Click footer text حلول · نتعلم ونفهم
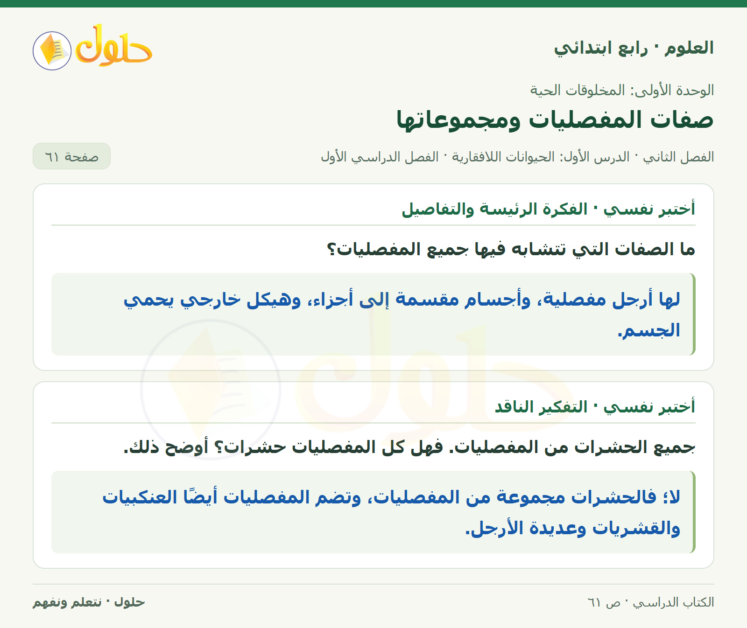 pyautogui.click(x=89, y=602)
